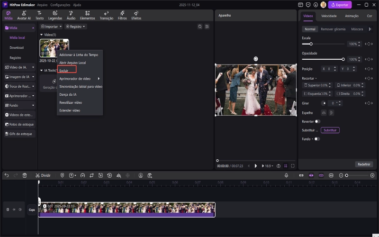
Task: Click the microphone record icon above the timeline
Action: coord(287,175)
